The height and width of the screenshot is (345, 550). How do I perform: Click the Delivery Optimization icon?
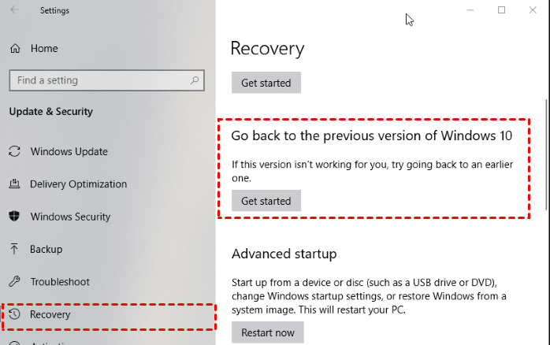click(x=15, y=184)
